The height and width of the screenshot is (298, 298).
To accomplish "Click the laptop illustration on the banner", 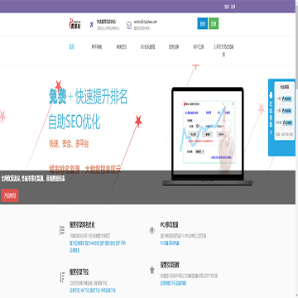I will [x=207, y=137].
